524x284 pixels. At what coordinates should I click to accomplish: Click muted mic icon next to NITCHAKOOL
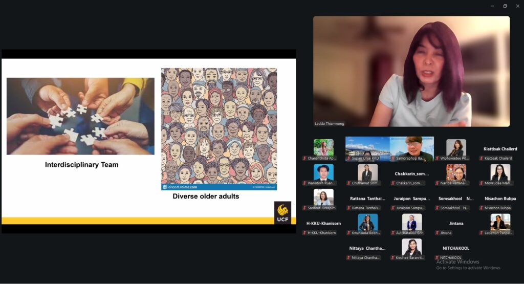pos(438,258)
